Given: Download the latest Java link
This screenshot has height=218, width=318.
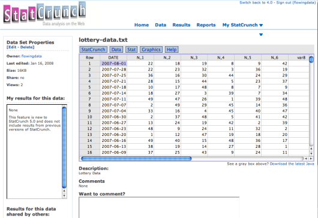Looking at the screenshot, I should click(292, 163).
